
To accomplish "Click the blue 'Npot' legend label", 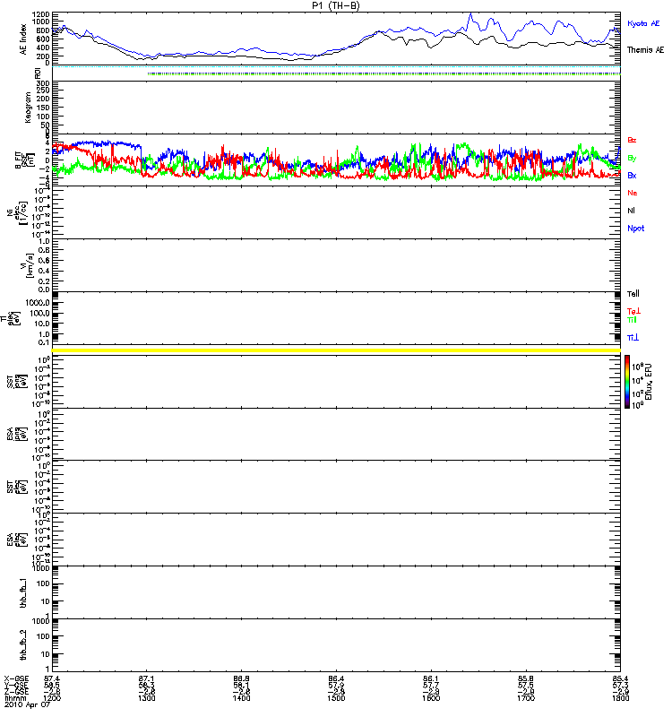I will click(x=636, y=229).
